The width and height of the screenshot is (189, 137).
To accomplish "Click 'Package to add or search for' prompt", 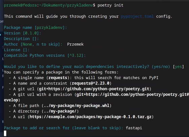I will click(63, 128).
